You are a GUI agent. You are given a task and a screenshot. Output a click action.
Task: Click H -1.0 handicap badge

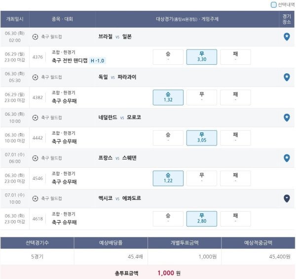tap(97, 60)
